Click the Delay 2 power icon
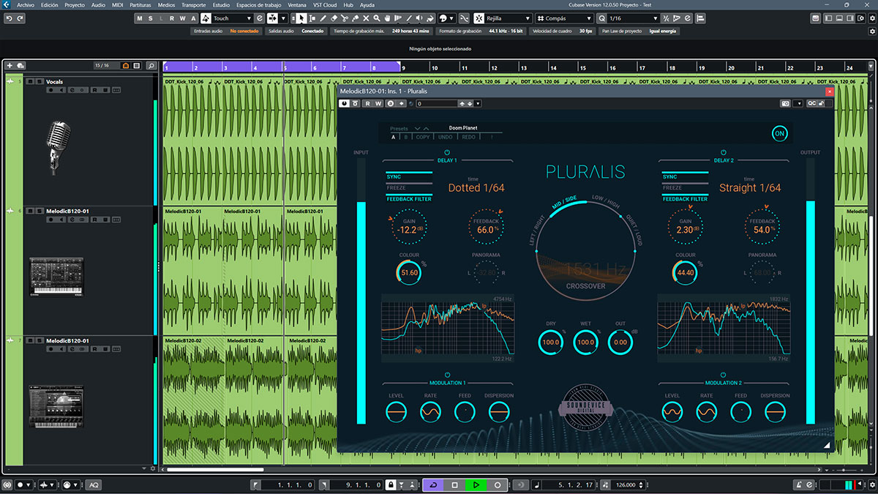The image size is (878, 494). (723, 152)
